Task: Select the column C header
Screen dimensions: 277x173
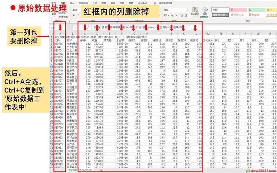Action: pyautogui.click(x=84, y=33)
